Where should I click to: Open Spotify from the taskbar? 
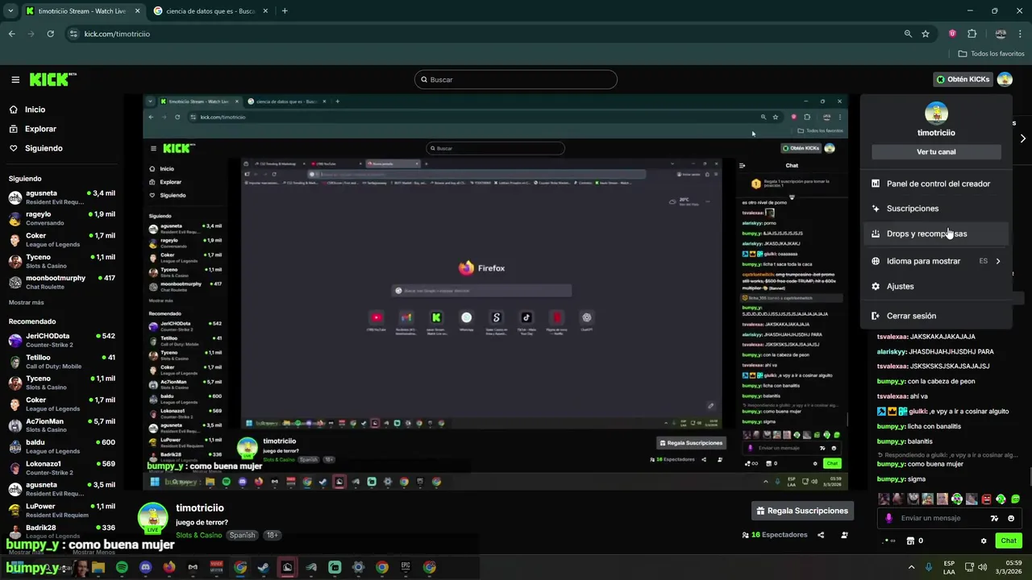[122, 567]
